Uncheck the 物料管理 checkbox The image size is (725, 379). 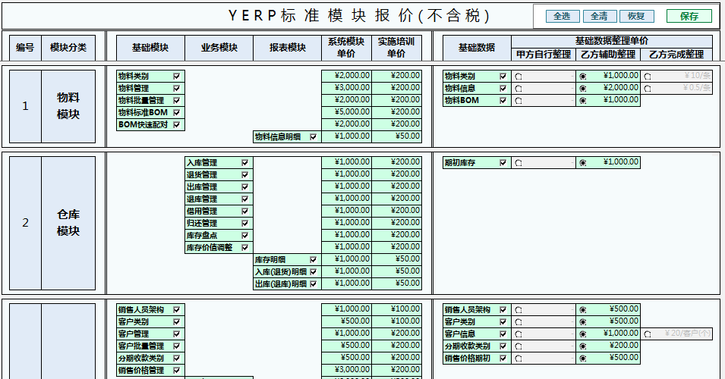coord(177,88)
